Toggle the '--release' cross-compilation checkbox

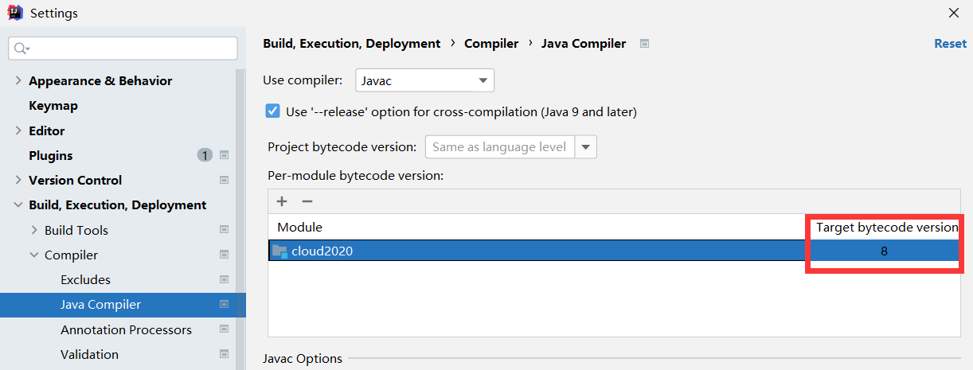click(273, 111)
